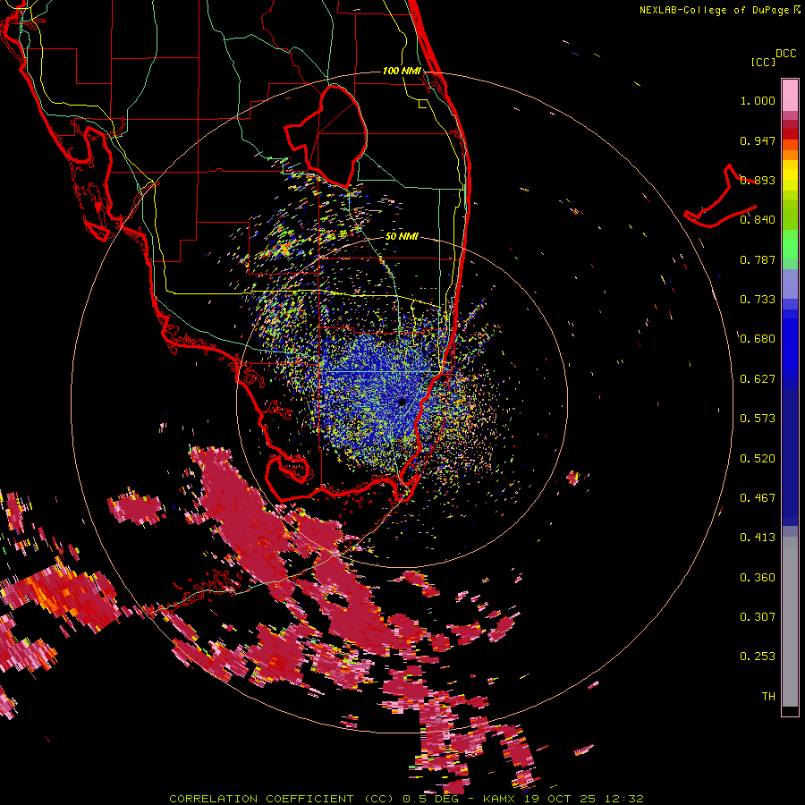Screen dimensions: 805x805
Task: Click the 0.413 legend value
Action: tap(758, 538)
